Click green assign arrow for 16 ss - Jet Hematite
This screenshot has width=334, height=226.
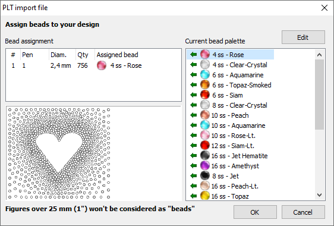(193, 156)
